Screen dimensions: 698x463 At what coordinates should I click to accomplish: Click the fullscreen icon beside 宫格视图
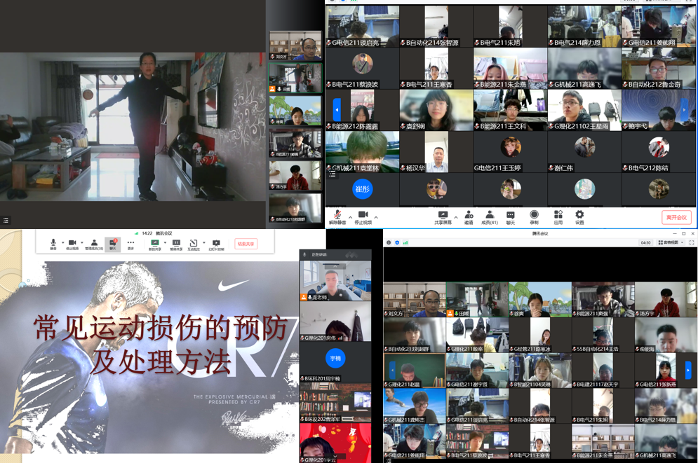692,242
